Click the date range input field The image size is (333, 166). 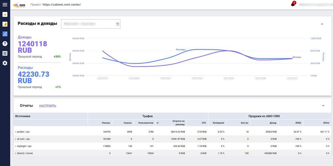pyautogui.click(x=91, y=24)
